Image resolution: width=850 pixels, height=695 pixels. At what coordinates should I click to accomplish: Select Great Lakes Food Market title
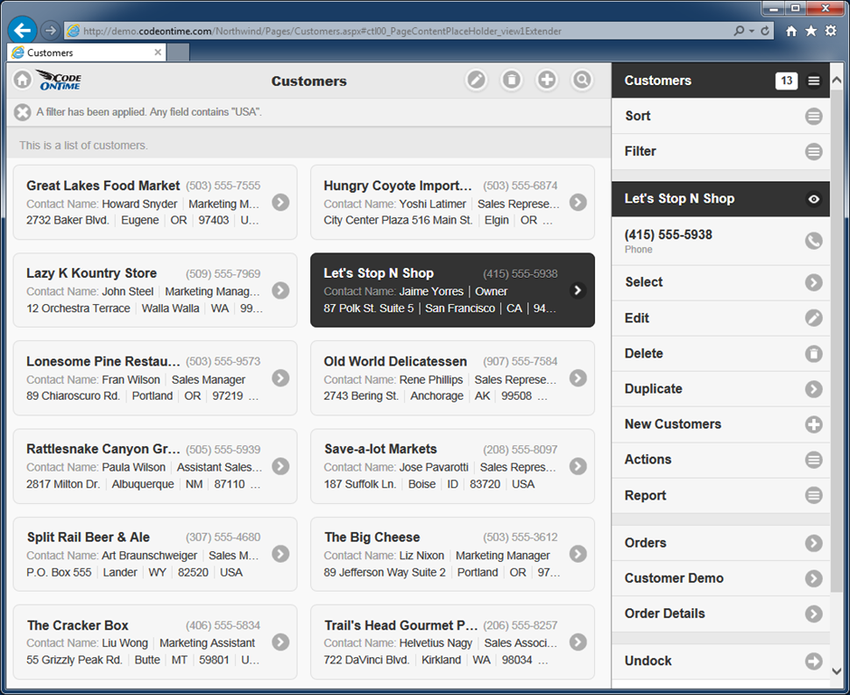tap(103, 186)
